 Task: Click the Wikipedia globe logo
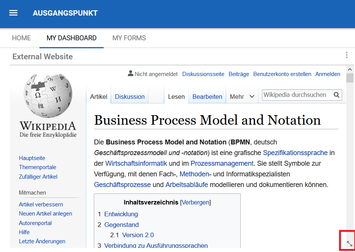coord(48,95)
